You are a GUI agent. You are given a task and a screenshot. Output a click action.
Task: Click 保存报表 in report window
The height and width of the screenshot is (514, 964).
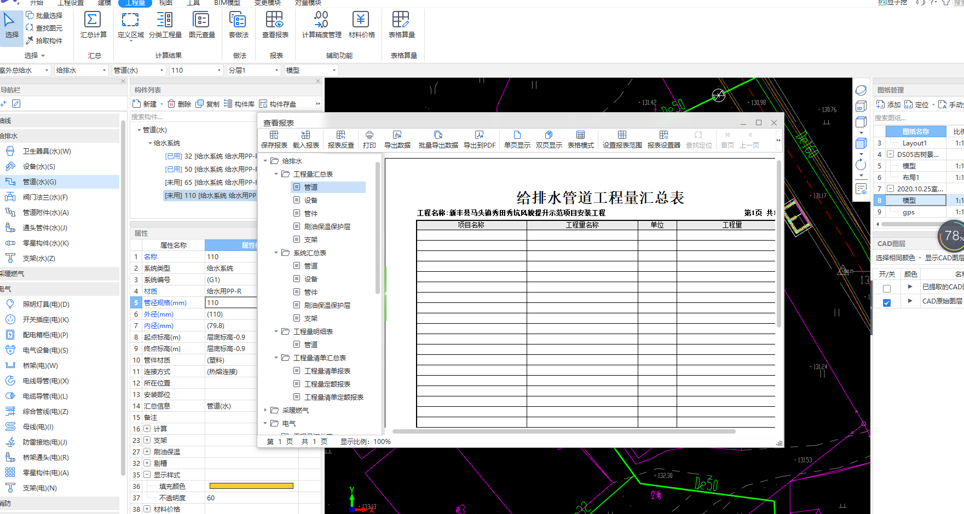(274, 140)
